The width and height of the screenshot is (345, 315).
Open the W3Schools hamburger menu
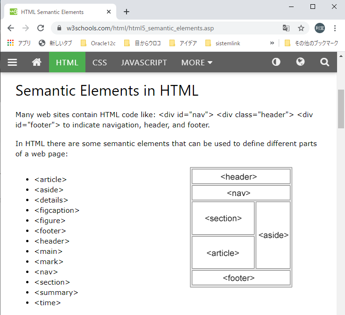pyautogui.click(x=12, y=62)
